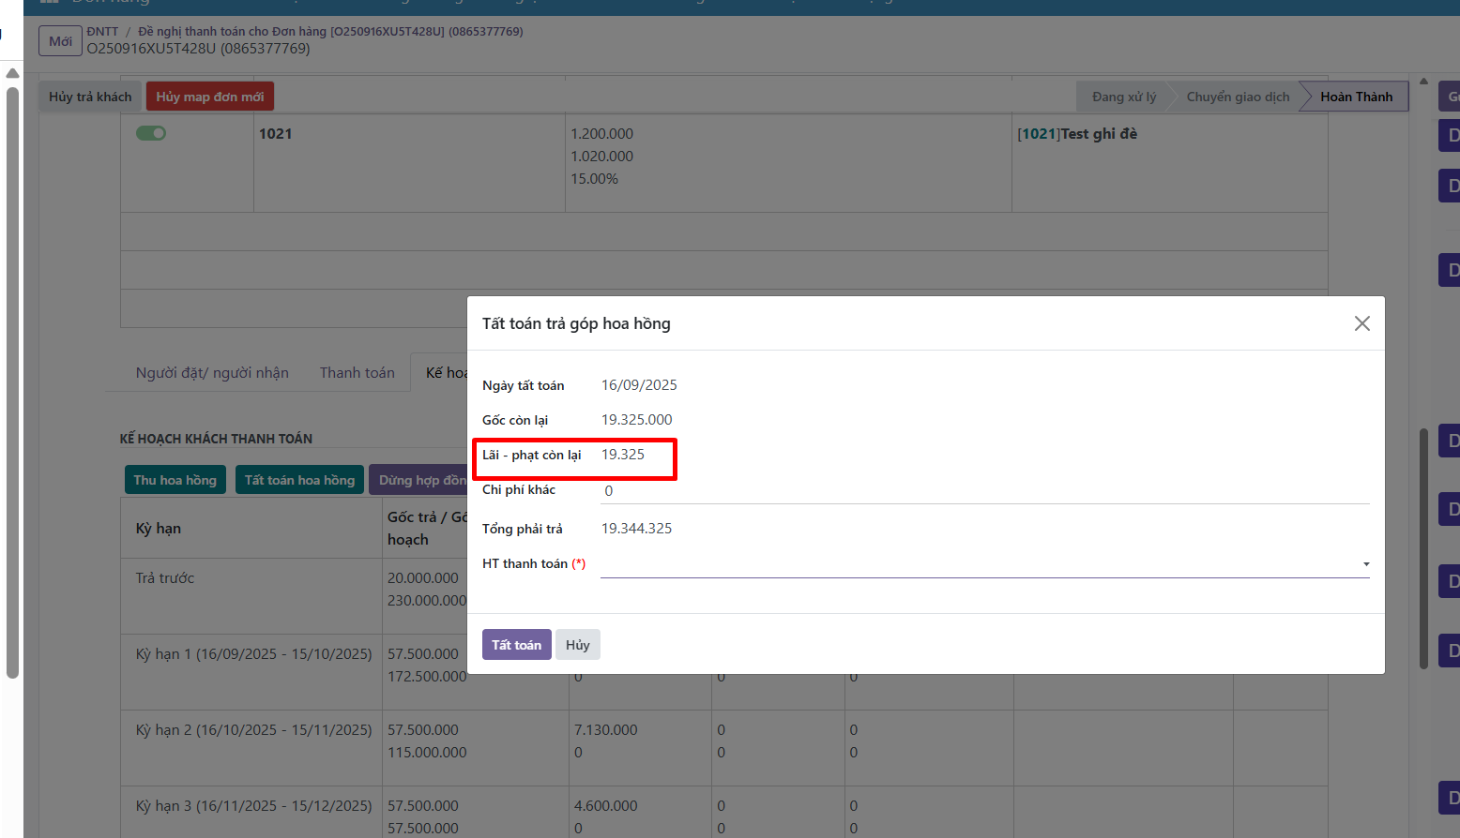
Task: Toggle the green switch for row 1021
Action: coord(151,133)
